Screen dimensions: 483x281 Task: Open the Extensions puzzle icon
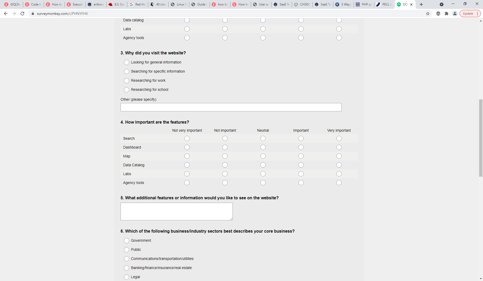pos(447,14)
